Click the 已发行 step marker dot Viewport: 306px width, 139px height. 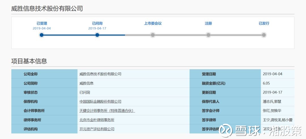click(x=264, y=35)
